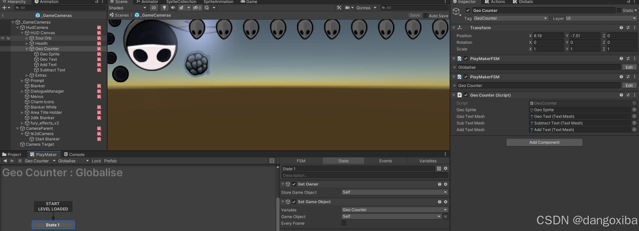
Task: Open the Tag GeoCounter dropdown
Action: [511, 18]
